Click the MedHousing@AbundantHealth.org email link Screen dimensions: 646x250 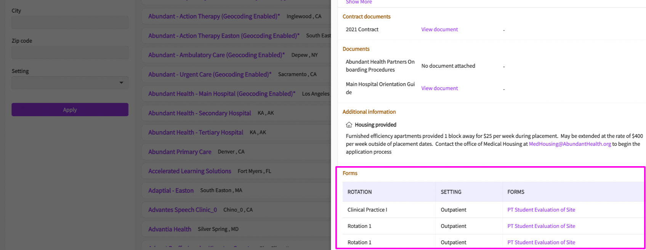click(570, 144)
